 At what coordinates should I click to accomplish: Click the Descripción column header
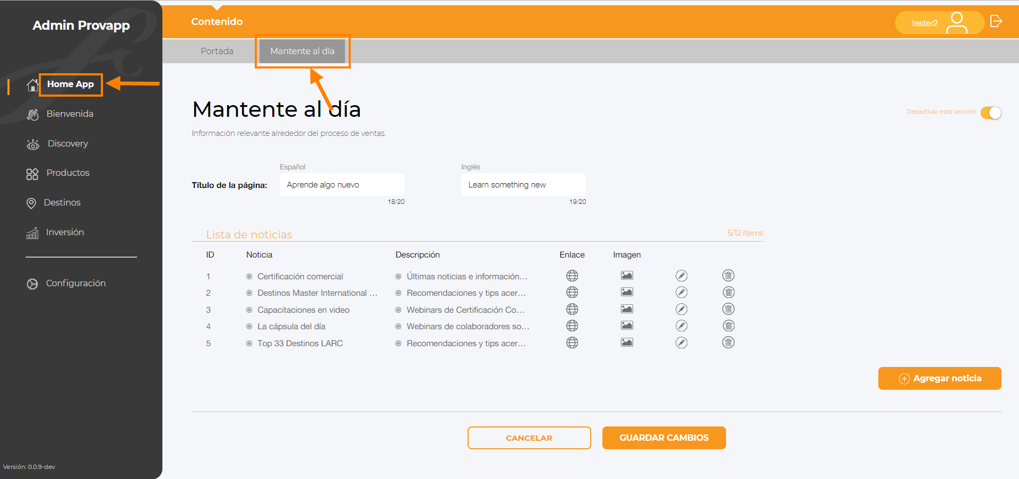pos(418,255)
